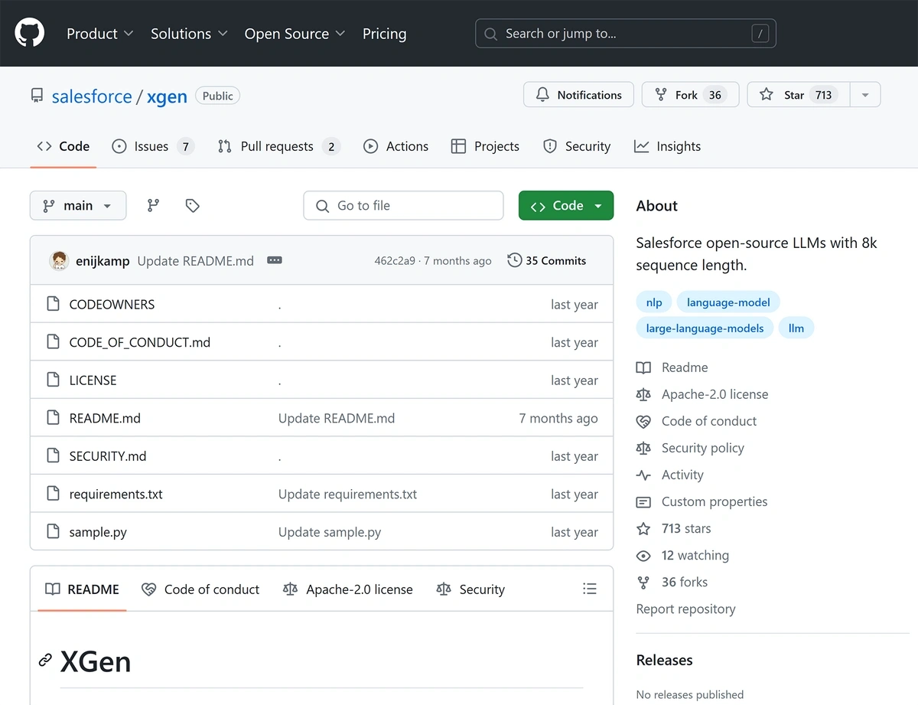Click the scale icon beside Security policy
The width and height of the screenshot is (918, 705).
point(643,448)
